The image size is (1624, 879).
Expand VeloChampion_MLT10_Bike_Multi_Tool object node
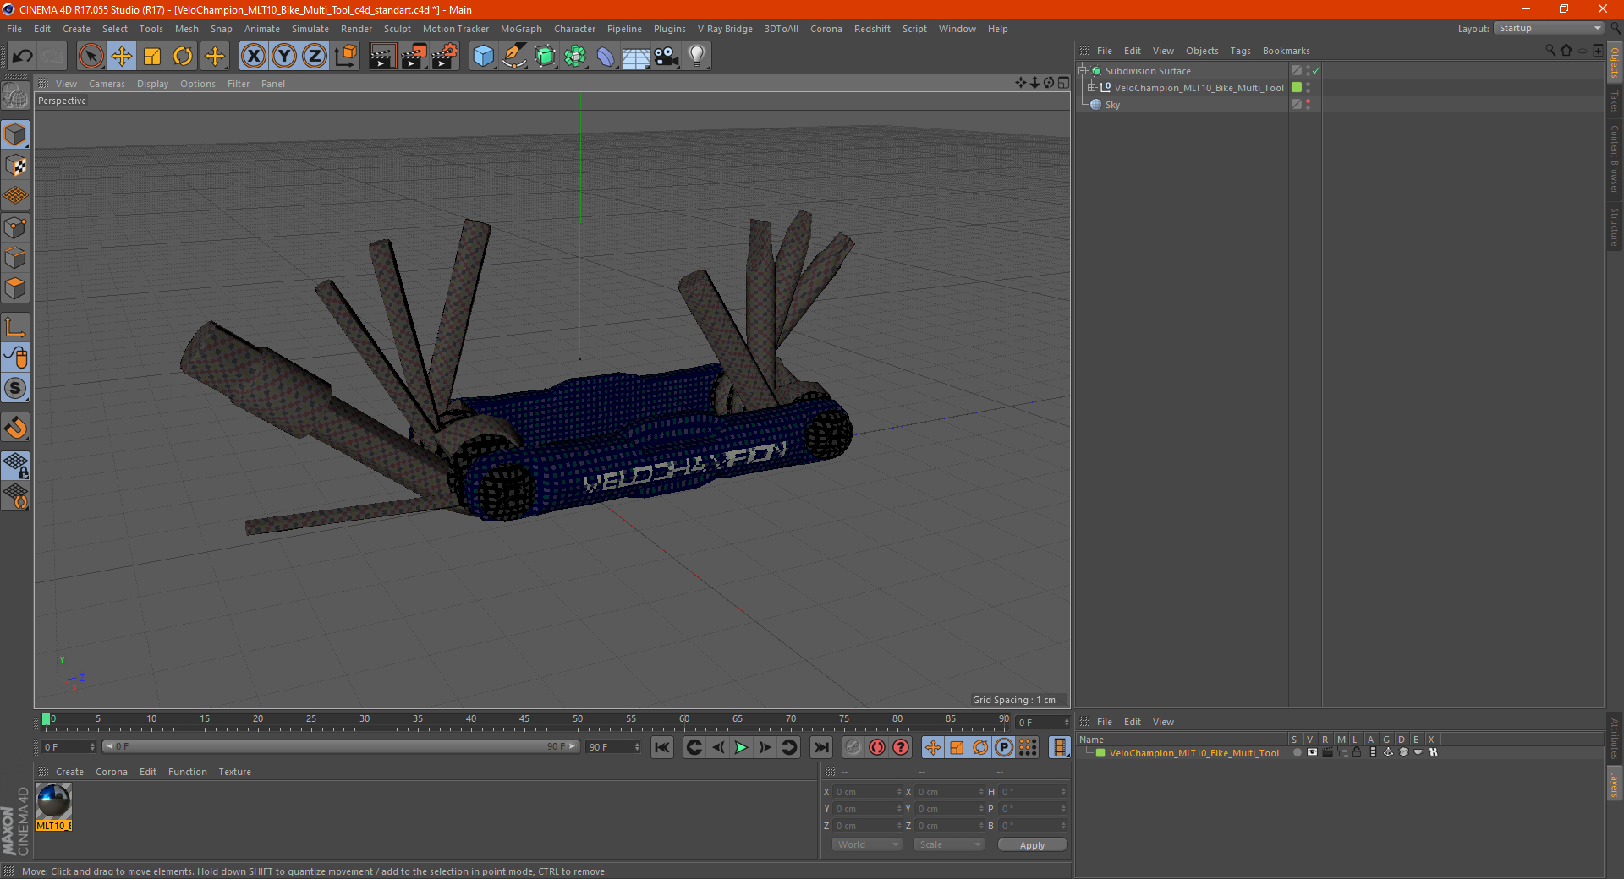coord(1092,88)
